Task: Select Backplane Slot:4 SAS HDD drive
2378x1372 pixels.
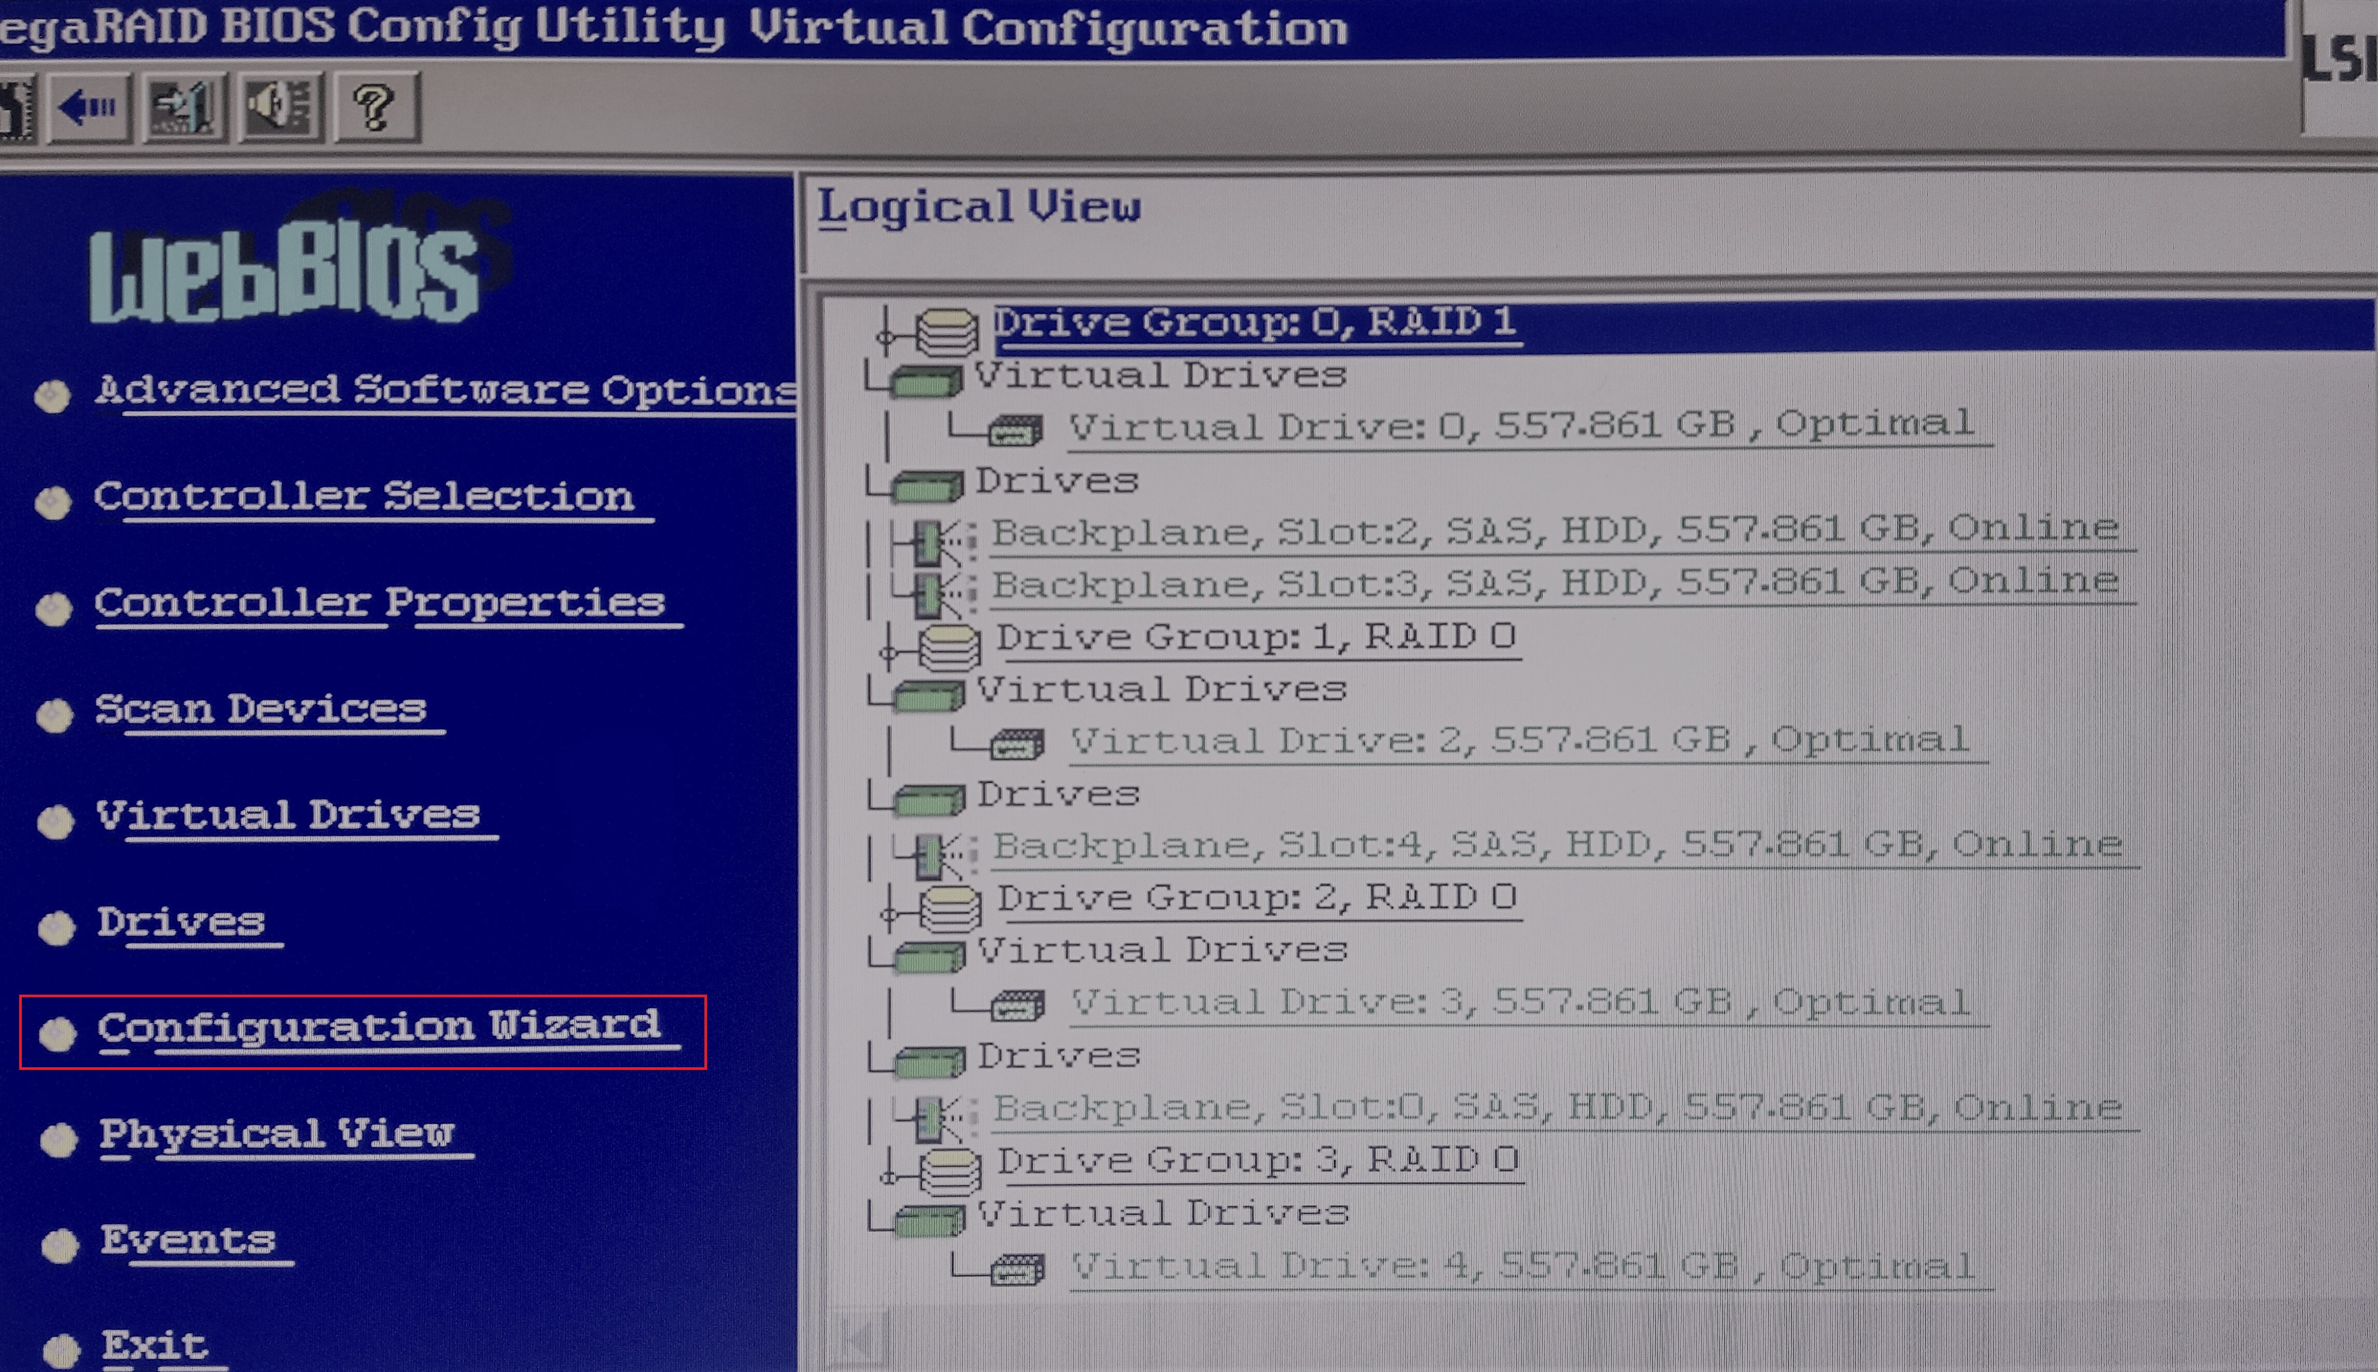Action: point(1565,846)
